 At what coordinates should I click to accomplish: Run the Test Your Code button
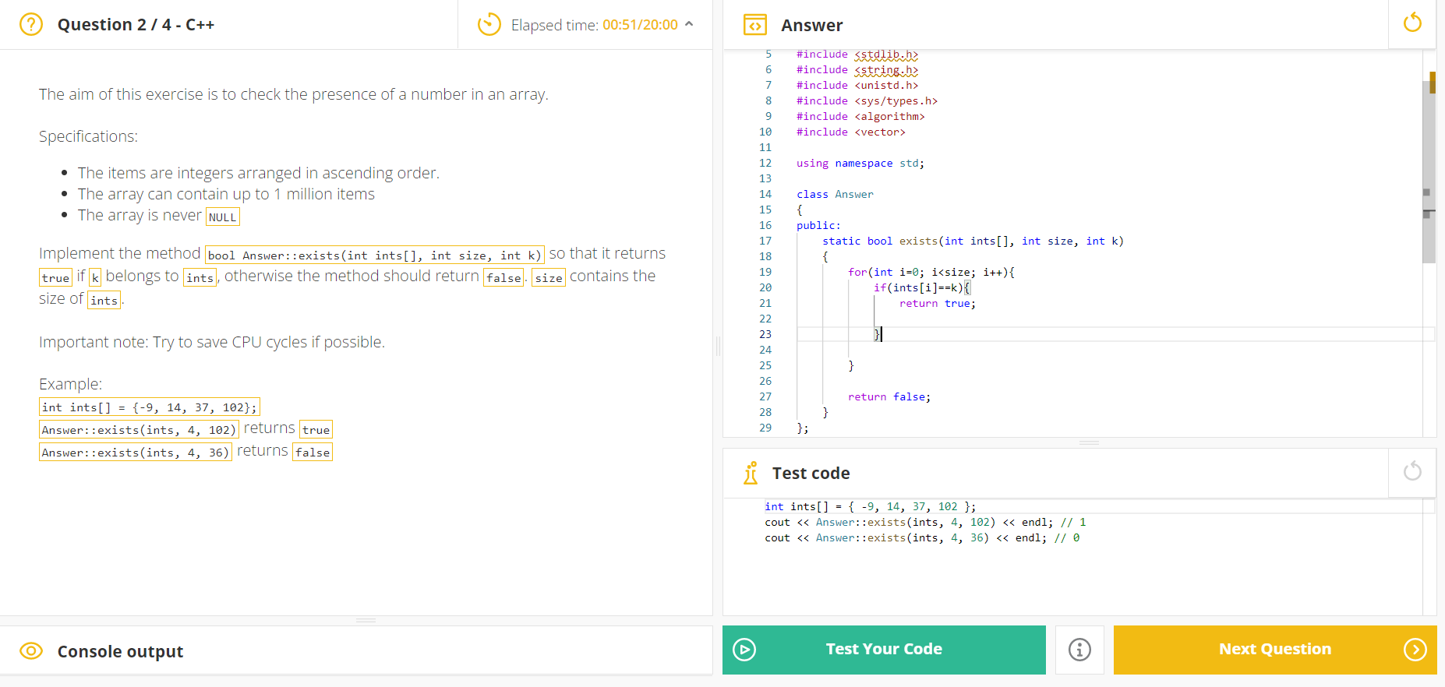coord(884,650)
